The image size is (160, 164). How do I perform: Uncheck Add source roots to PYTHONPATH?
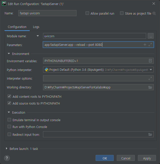9,103
